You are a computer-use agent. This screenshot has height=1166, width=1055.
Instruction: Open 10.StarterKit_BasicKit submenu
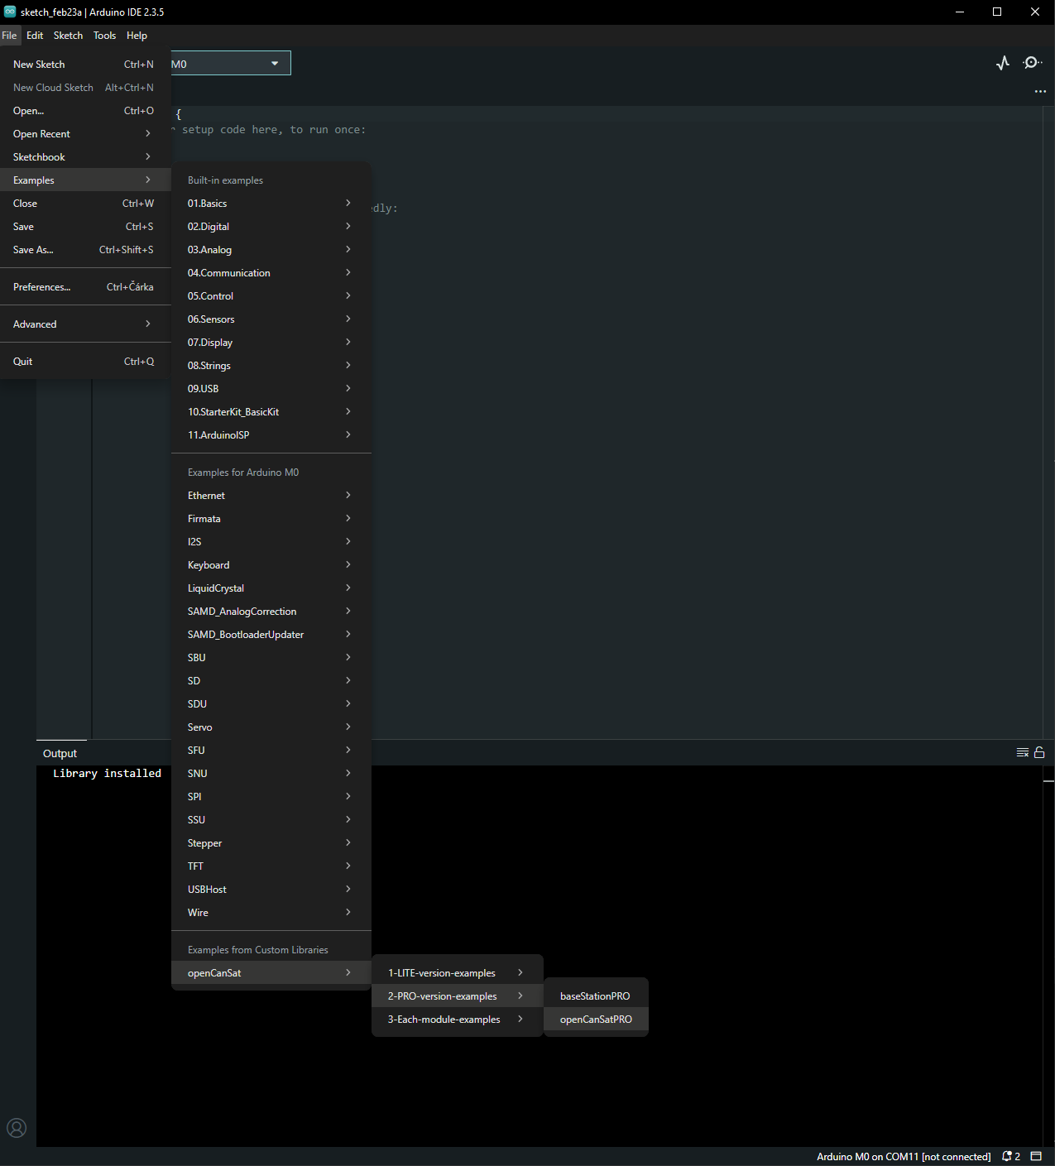[x=271, y=412]
